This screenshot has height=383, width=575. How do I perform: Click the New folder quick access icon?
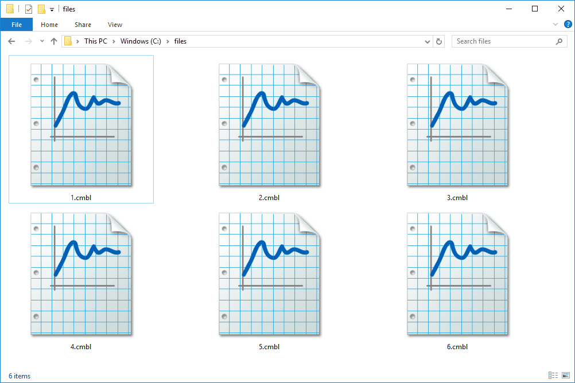pos(42,9)
